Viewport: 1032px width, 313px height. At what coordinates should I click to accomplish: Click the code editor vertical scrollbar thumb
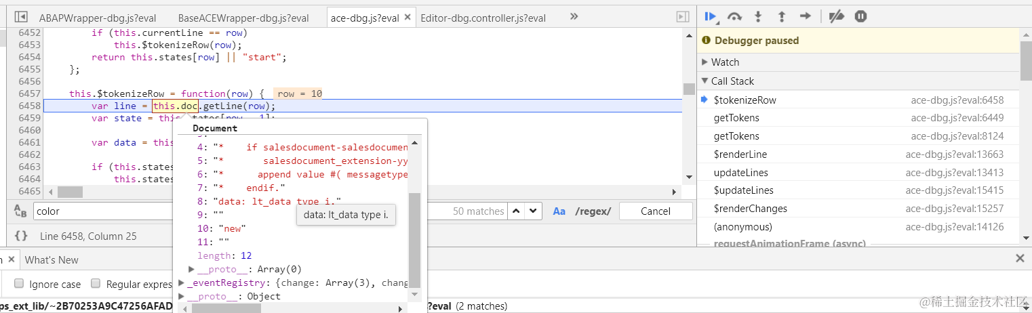pos(689,89)
